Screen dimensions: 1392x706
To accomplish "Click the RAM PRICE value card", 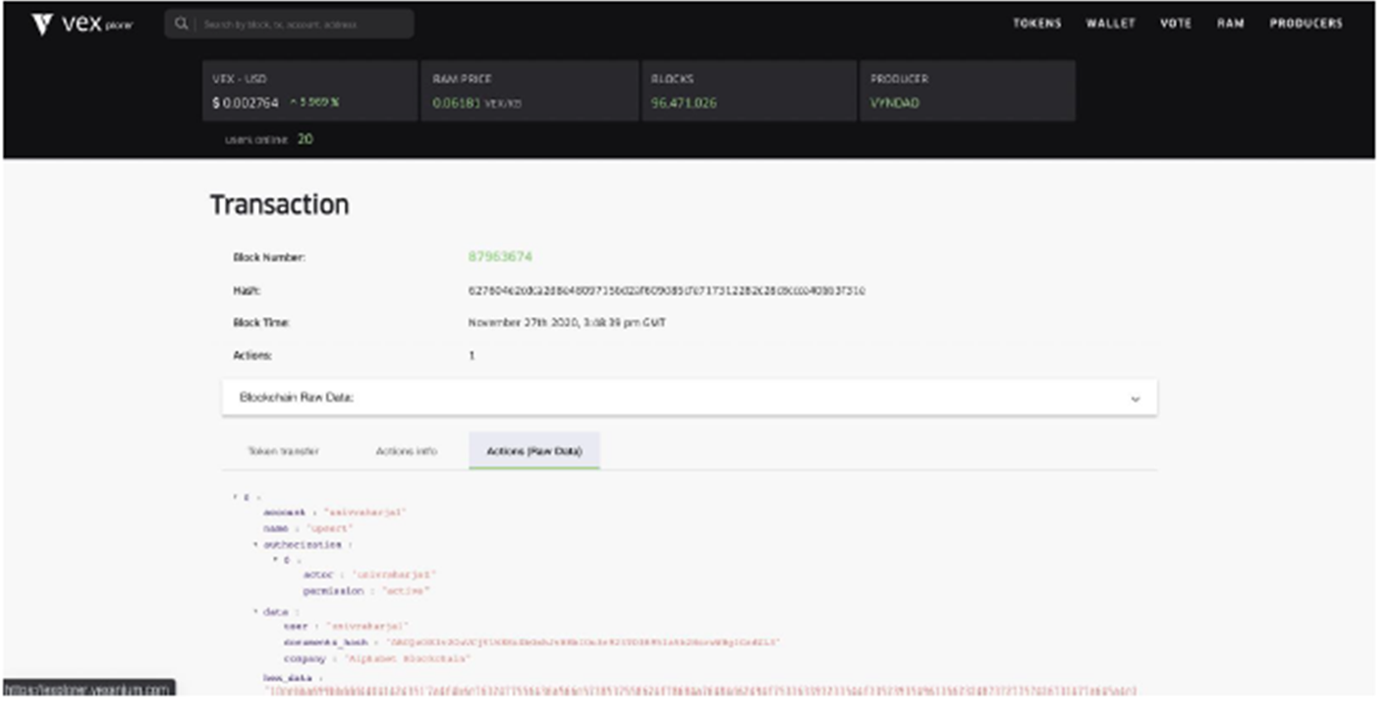I will click(x=530, y=91).
